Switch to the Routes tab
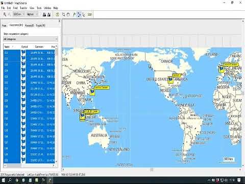The image size is (245, 184). tap(29, 26)
